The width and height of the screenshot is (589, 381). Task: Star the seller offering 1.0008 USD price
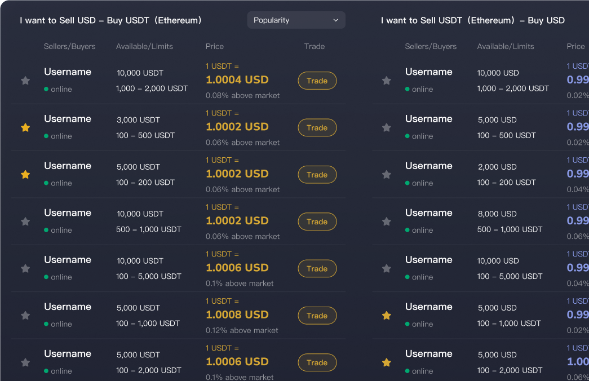pos(25,316)
